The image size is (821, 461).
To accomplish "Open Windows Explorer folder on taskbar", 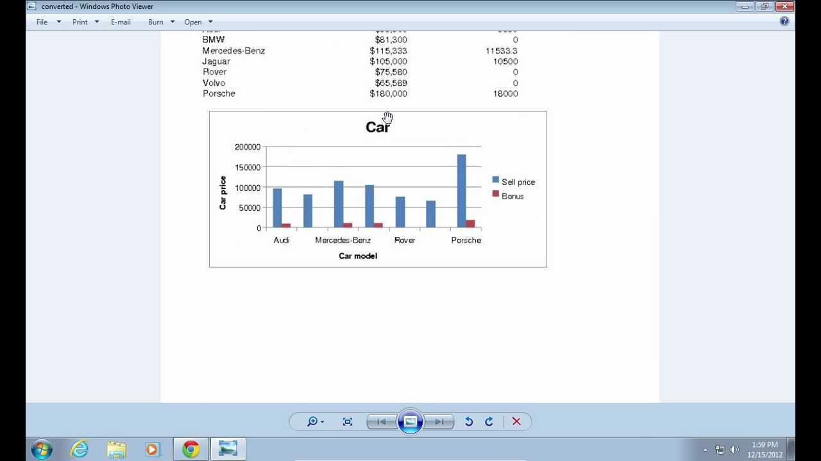I will click(x=116, y=449).
